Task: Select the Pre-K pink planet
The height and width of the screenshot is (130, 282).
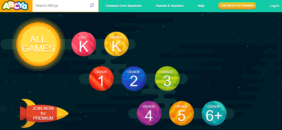Action: (x=84, y=43)
